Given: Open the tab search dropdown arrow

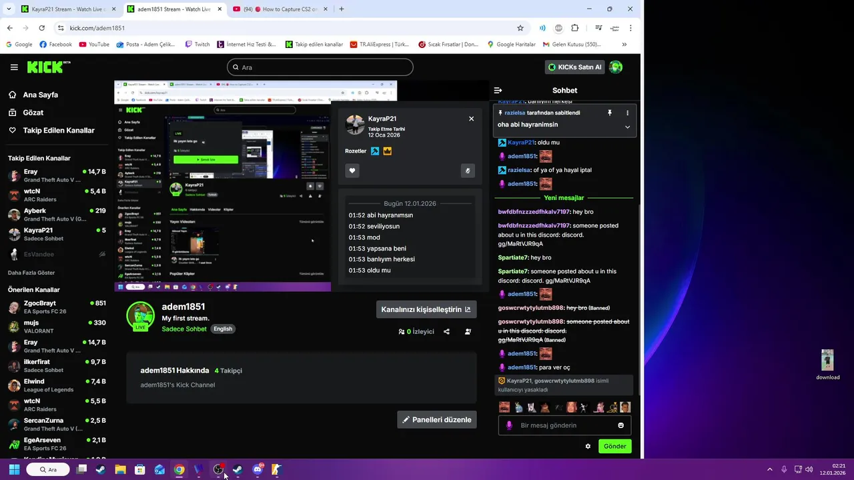Looking at the screenshot, I should (9, 9).
